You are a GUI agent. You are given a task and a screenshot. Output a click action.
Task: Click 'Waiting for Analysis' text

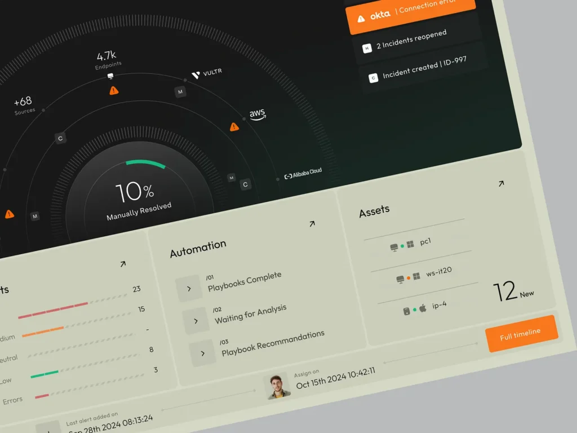[251, 314]
